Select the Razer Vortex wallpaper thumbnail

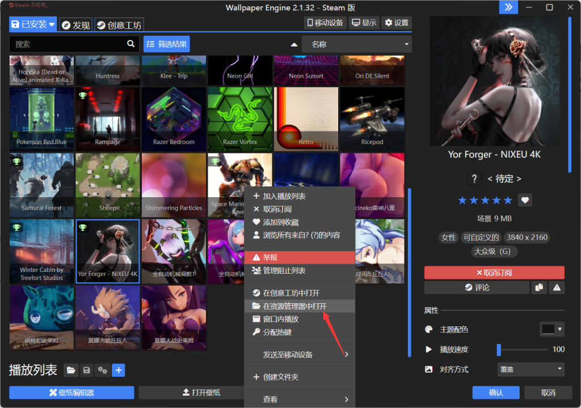click(x=240, y=119)
